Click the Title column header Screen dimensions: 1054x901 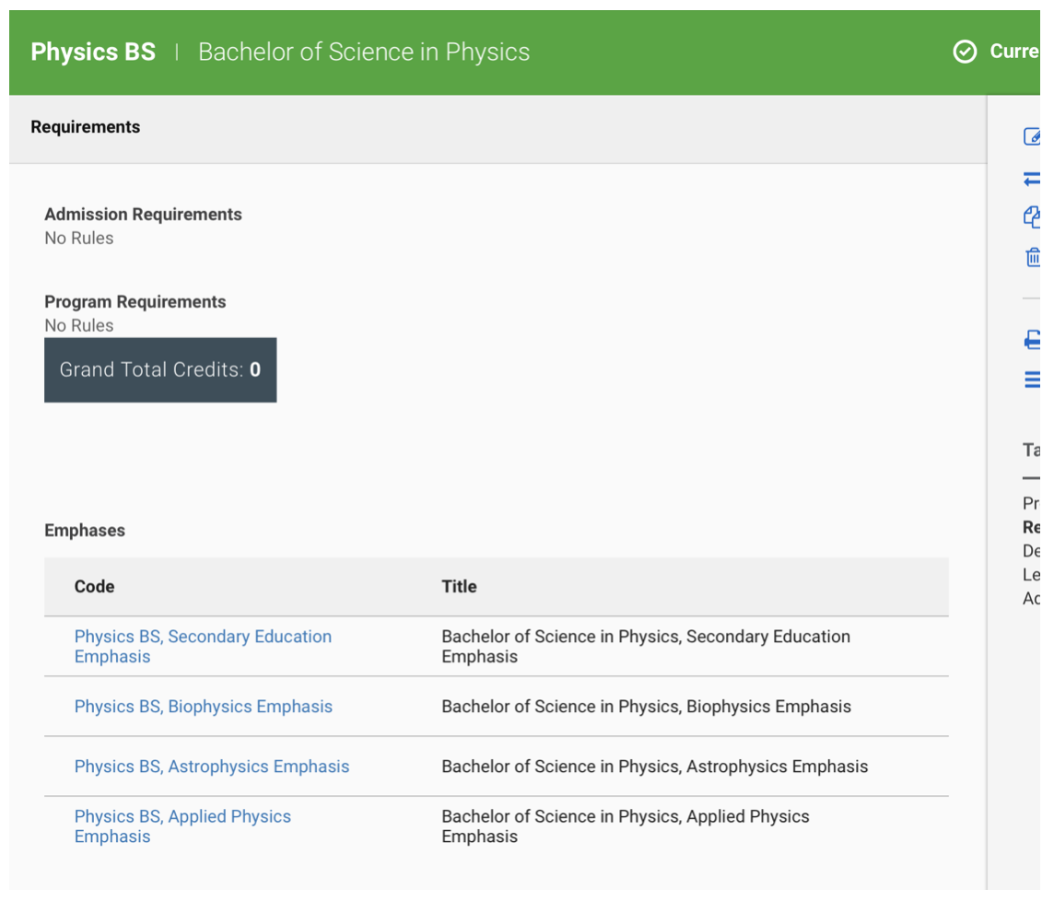[x=459, y=586]
